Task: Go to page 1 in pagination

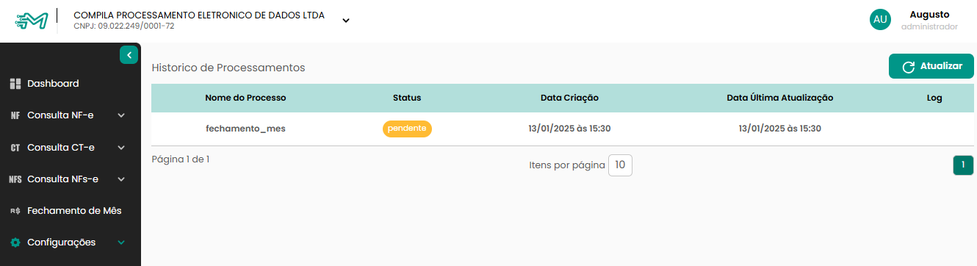Action: pos(963,165)
